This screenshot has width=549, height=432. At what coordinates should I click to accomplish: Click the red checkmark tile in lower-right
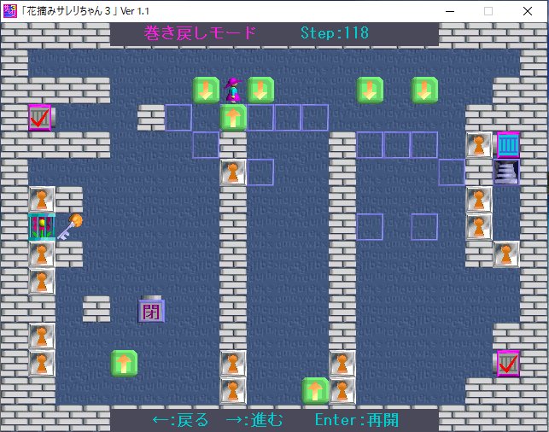[508, 363]
